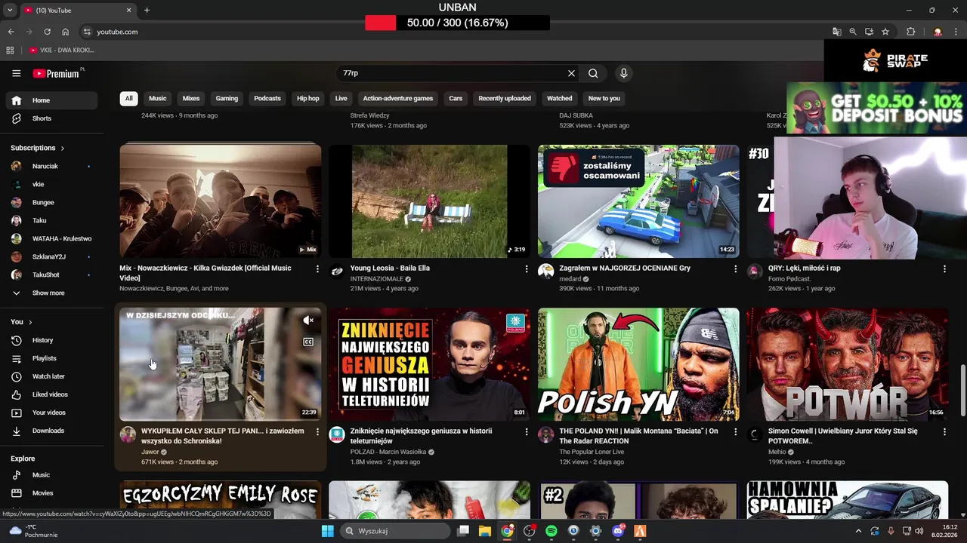
Task: Unmute the hovered Jawor video preview
Action: tap(308, 321)
